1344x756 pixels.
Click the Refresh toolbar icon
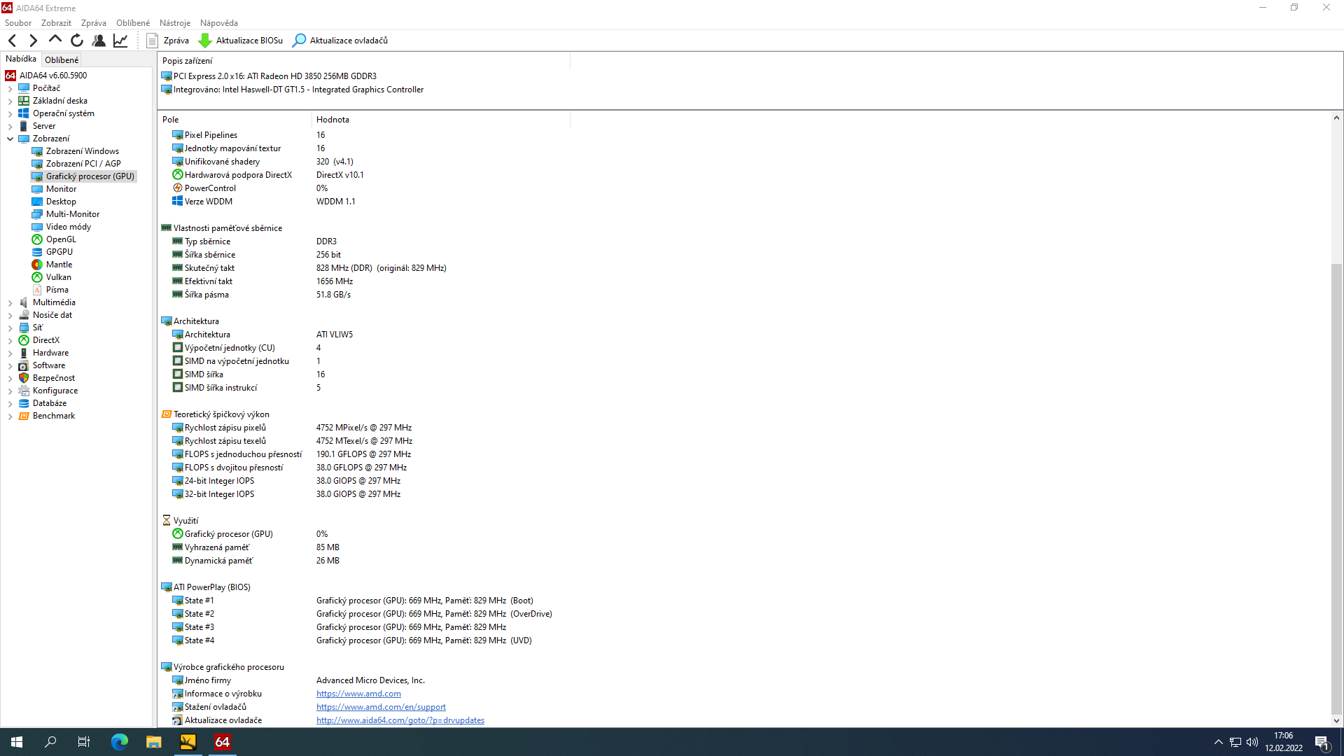(77, 41)
